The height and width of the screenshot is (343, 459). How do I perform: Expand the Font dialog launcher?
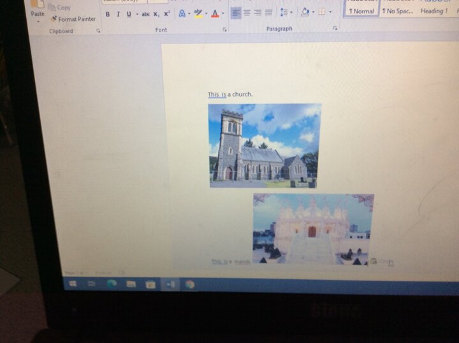(x=224, y=30)
